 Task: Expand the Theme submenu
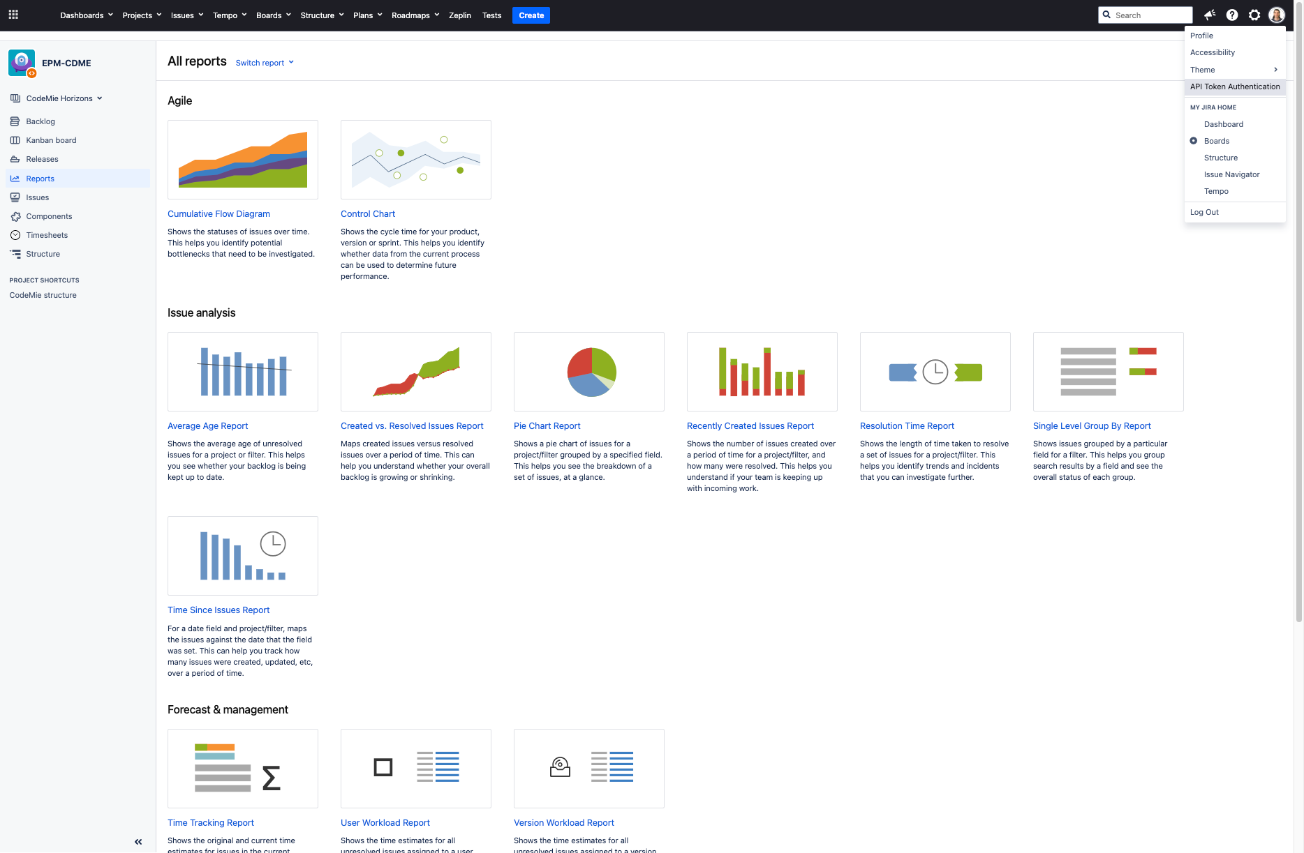click(x=1202, y=70)
